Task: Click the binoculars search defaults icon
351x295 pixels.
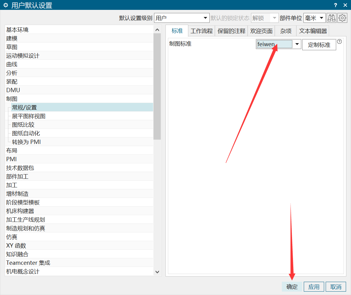Action: pyautogui.click(x=332, y=18)
